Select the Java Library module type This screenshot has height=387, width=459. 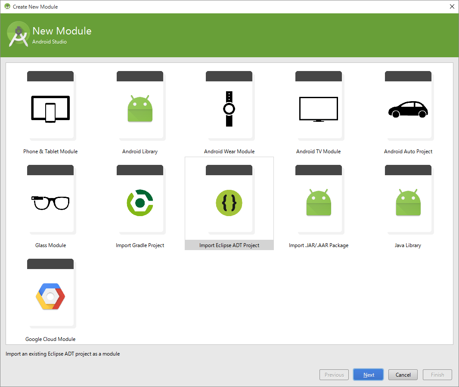coord(408,202)
